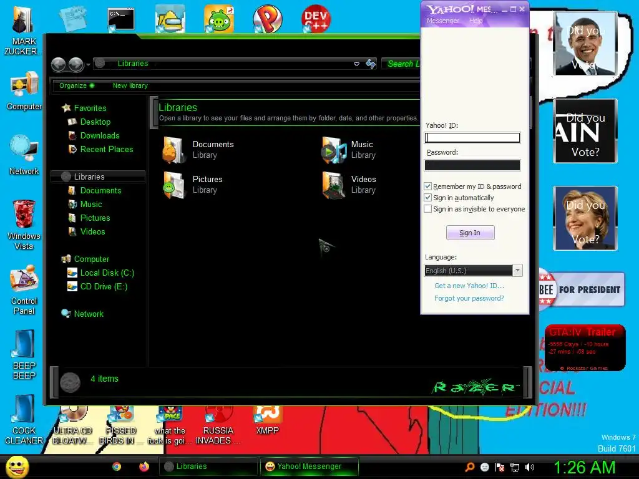Click the smiley face Start button
Image resolution: width=639 pixels, height=479 pixels.
point(17,467)
